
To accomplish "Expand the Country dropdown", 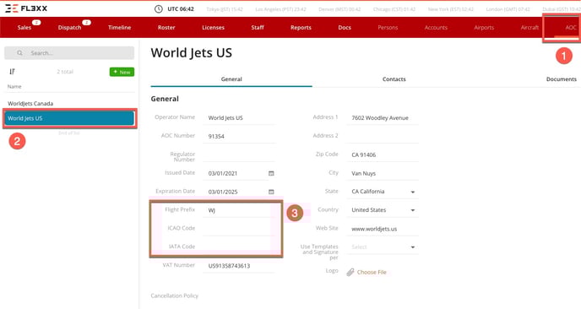I will pos(413,210).
